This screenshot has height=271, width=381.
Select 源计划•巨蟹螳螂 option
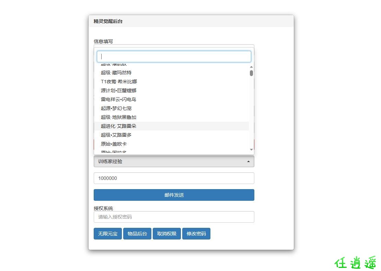click(x=171, y=90)
